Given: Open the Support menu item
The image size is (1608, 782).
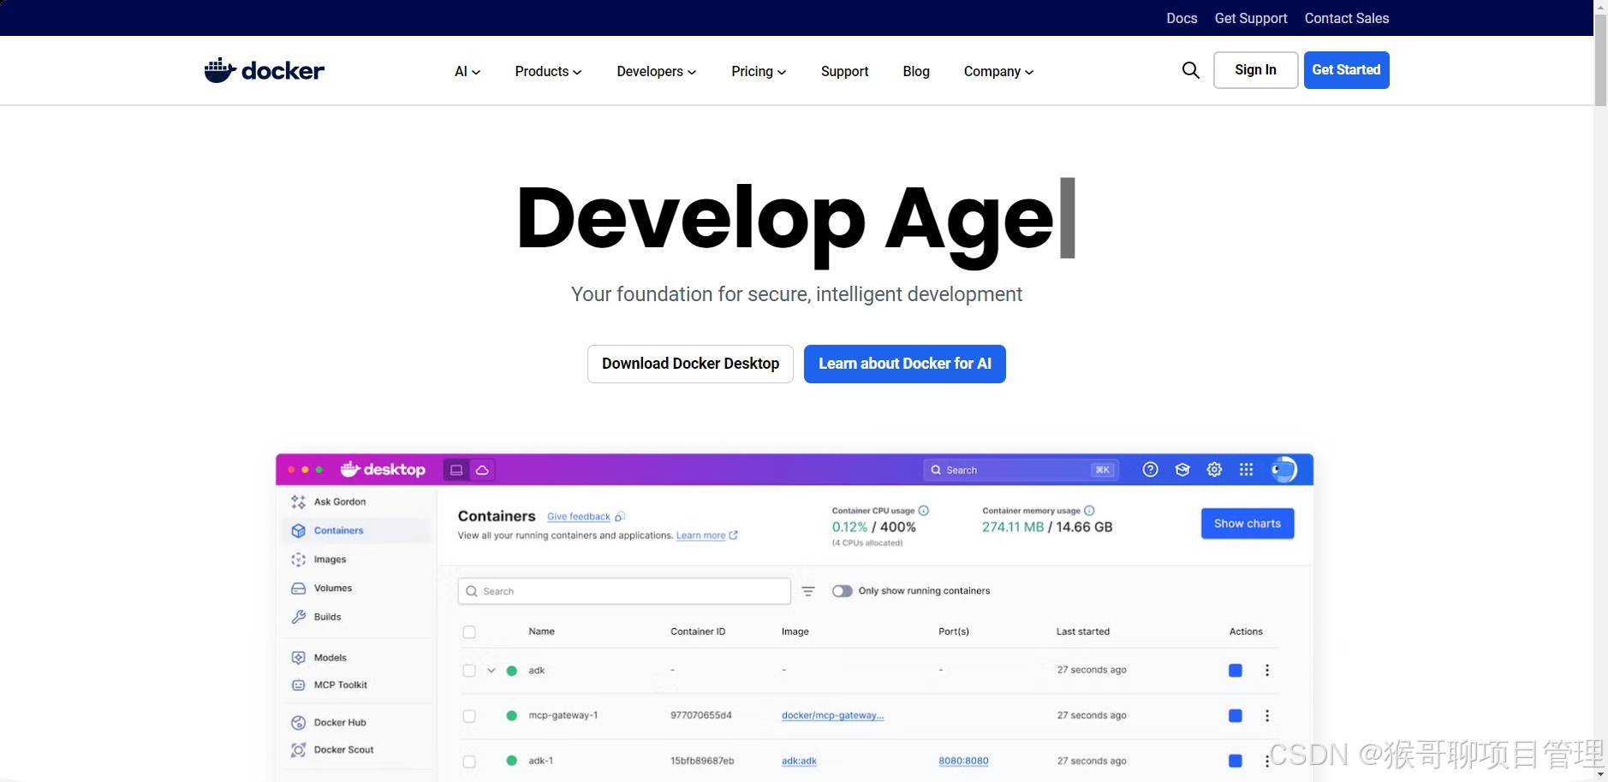Looking at the screenshot, I should [x=844, y=72].
